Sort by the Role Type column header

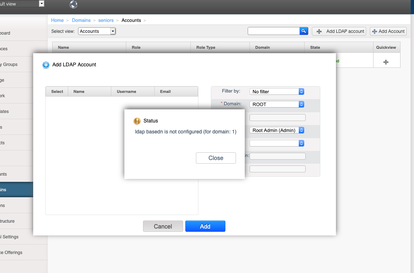(220, 47)
